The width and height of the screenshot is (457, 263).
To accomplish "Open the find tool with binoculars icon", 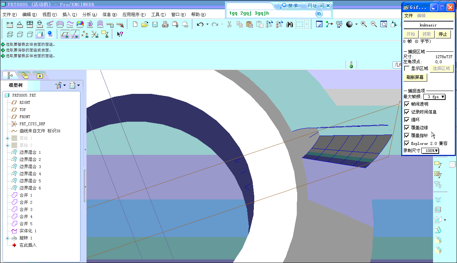I will (x=290, y=24).
